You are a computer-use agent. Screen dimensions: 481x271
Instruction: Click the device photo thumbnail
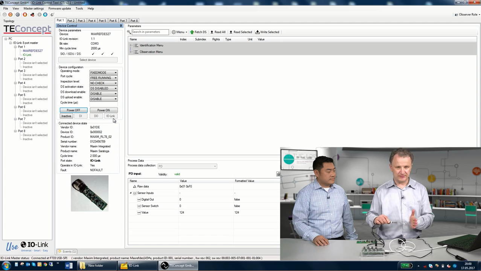90,193
